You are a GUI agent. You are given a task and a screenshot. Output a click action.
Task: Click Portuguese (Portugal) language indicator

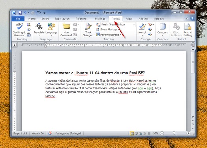pos(68,133)
